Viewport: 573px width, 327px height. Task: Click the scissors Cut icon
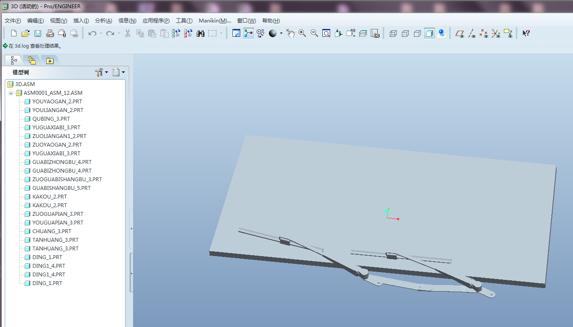click(127, 33)
